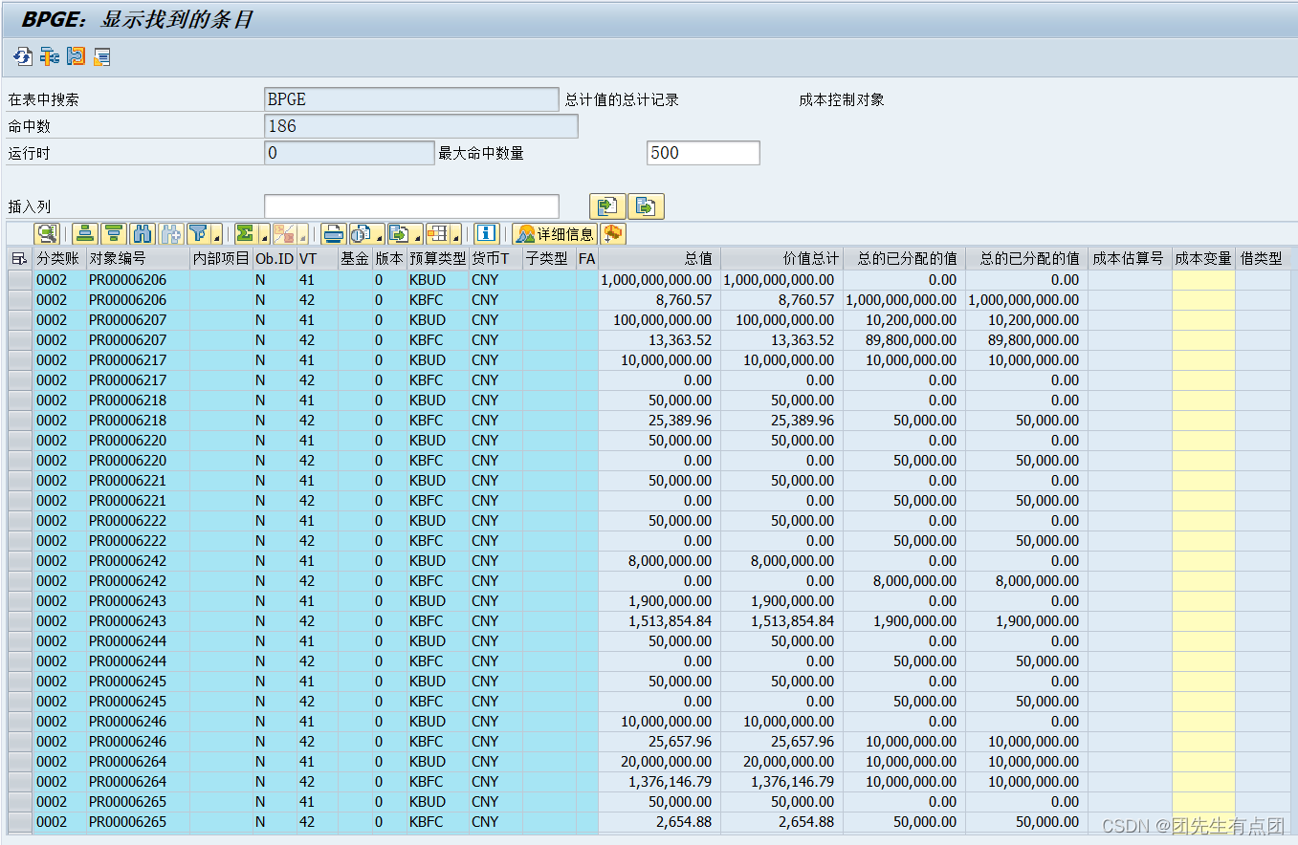Screen dimensions: 1298x845
Task: Open print preview of the list
Action: pos(361,234)
